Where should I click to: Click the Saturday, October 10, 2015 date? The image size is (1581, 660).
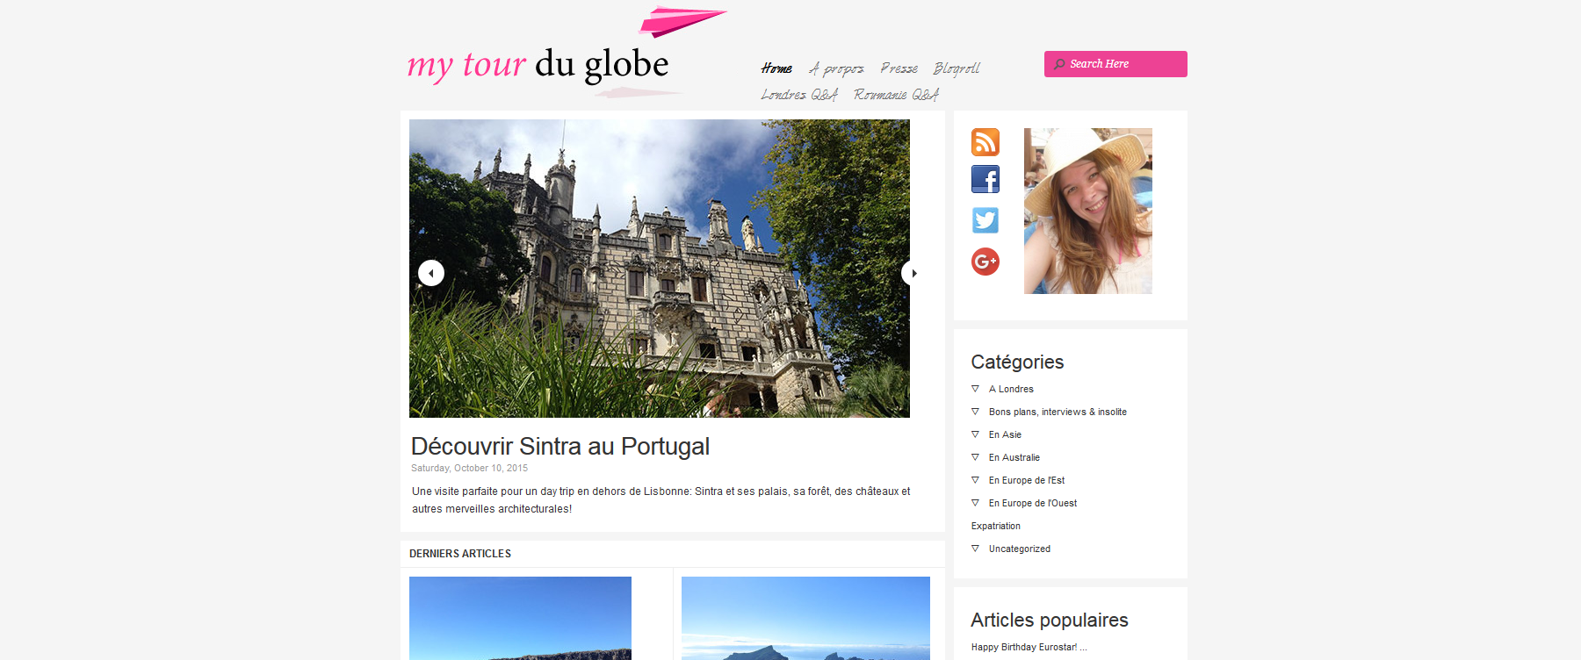click(x=469, y=468)
